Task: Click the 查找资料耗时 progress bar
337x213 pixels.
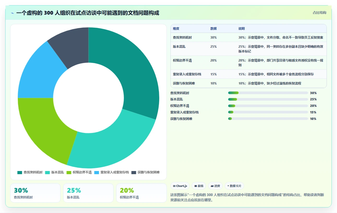Action: pos(268,93)
